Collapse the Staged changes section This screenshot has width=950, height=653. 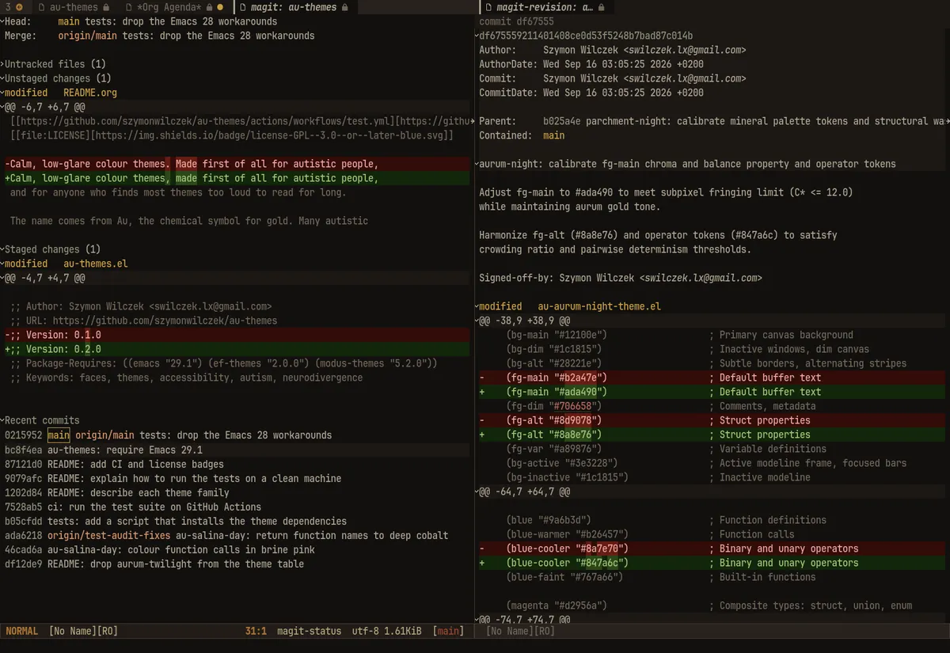[x=2, y=249]
